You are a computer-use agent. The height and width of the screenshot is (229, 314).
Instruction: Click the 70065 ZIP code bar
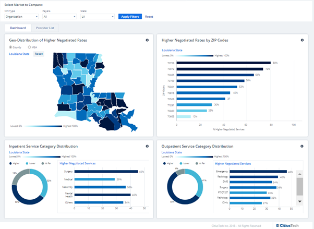[x=215, y=75]
